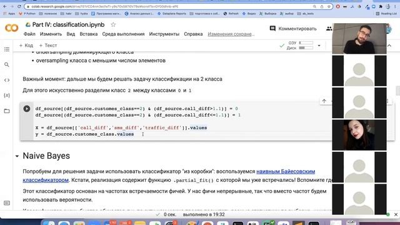Image resolution: width=400 pixels, height=225 pixels.
Task: Open the Refresh bookmark
Action: [231, 14]
